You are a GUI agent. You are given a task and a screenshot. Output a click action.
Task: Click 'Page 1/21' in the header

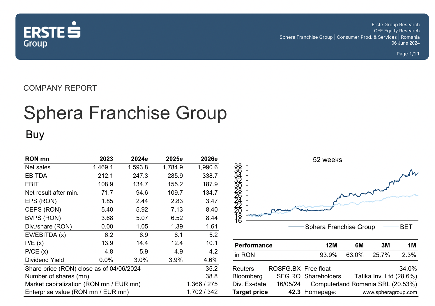[408, 54]
